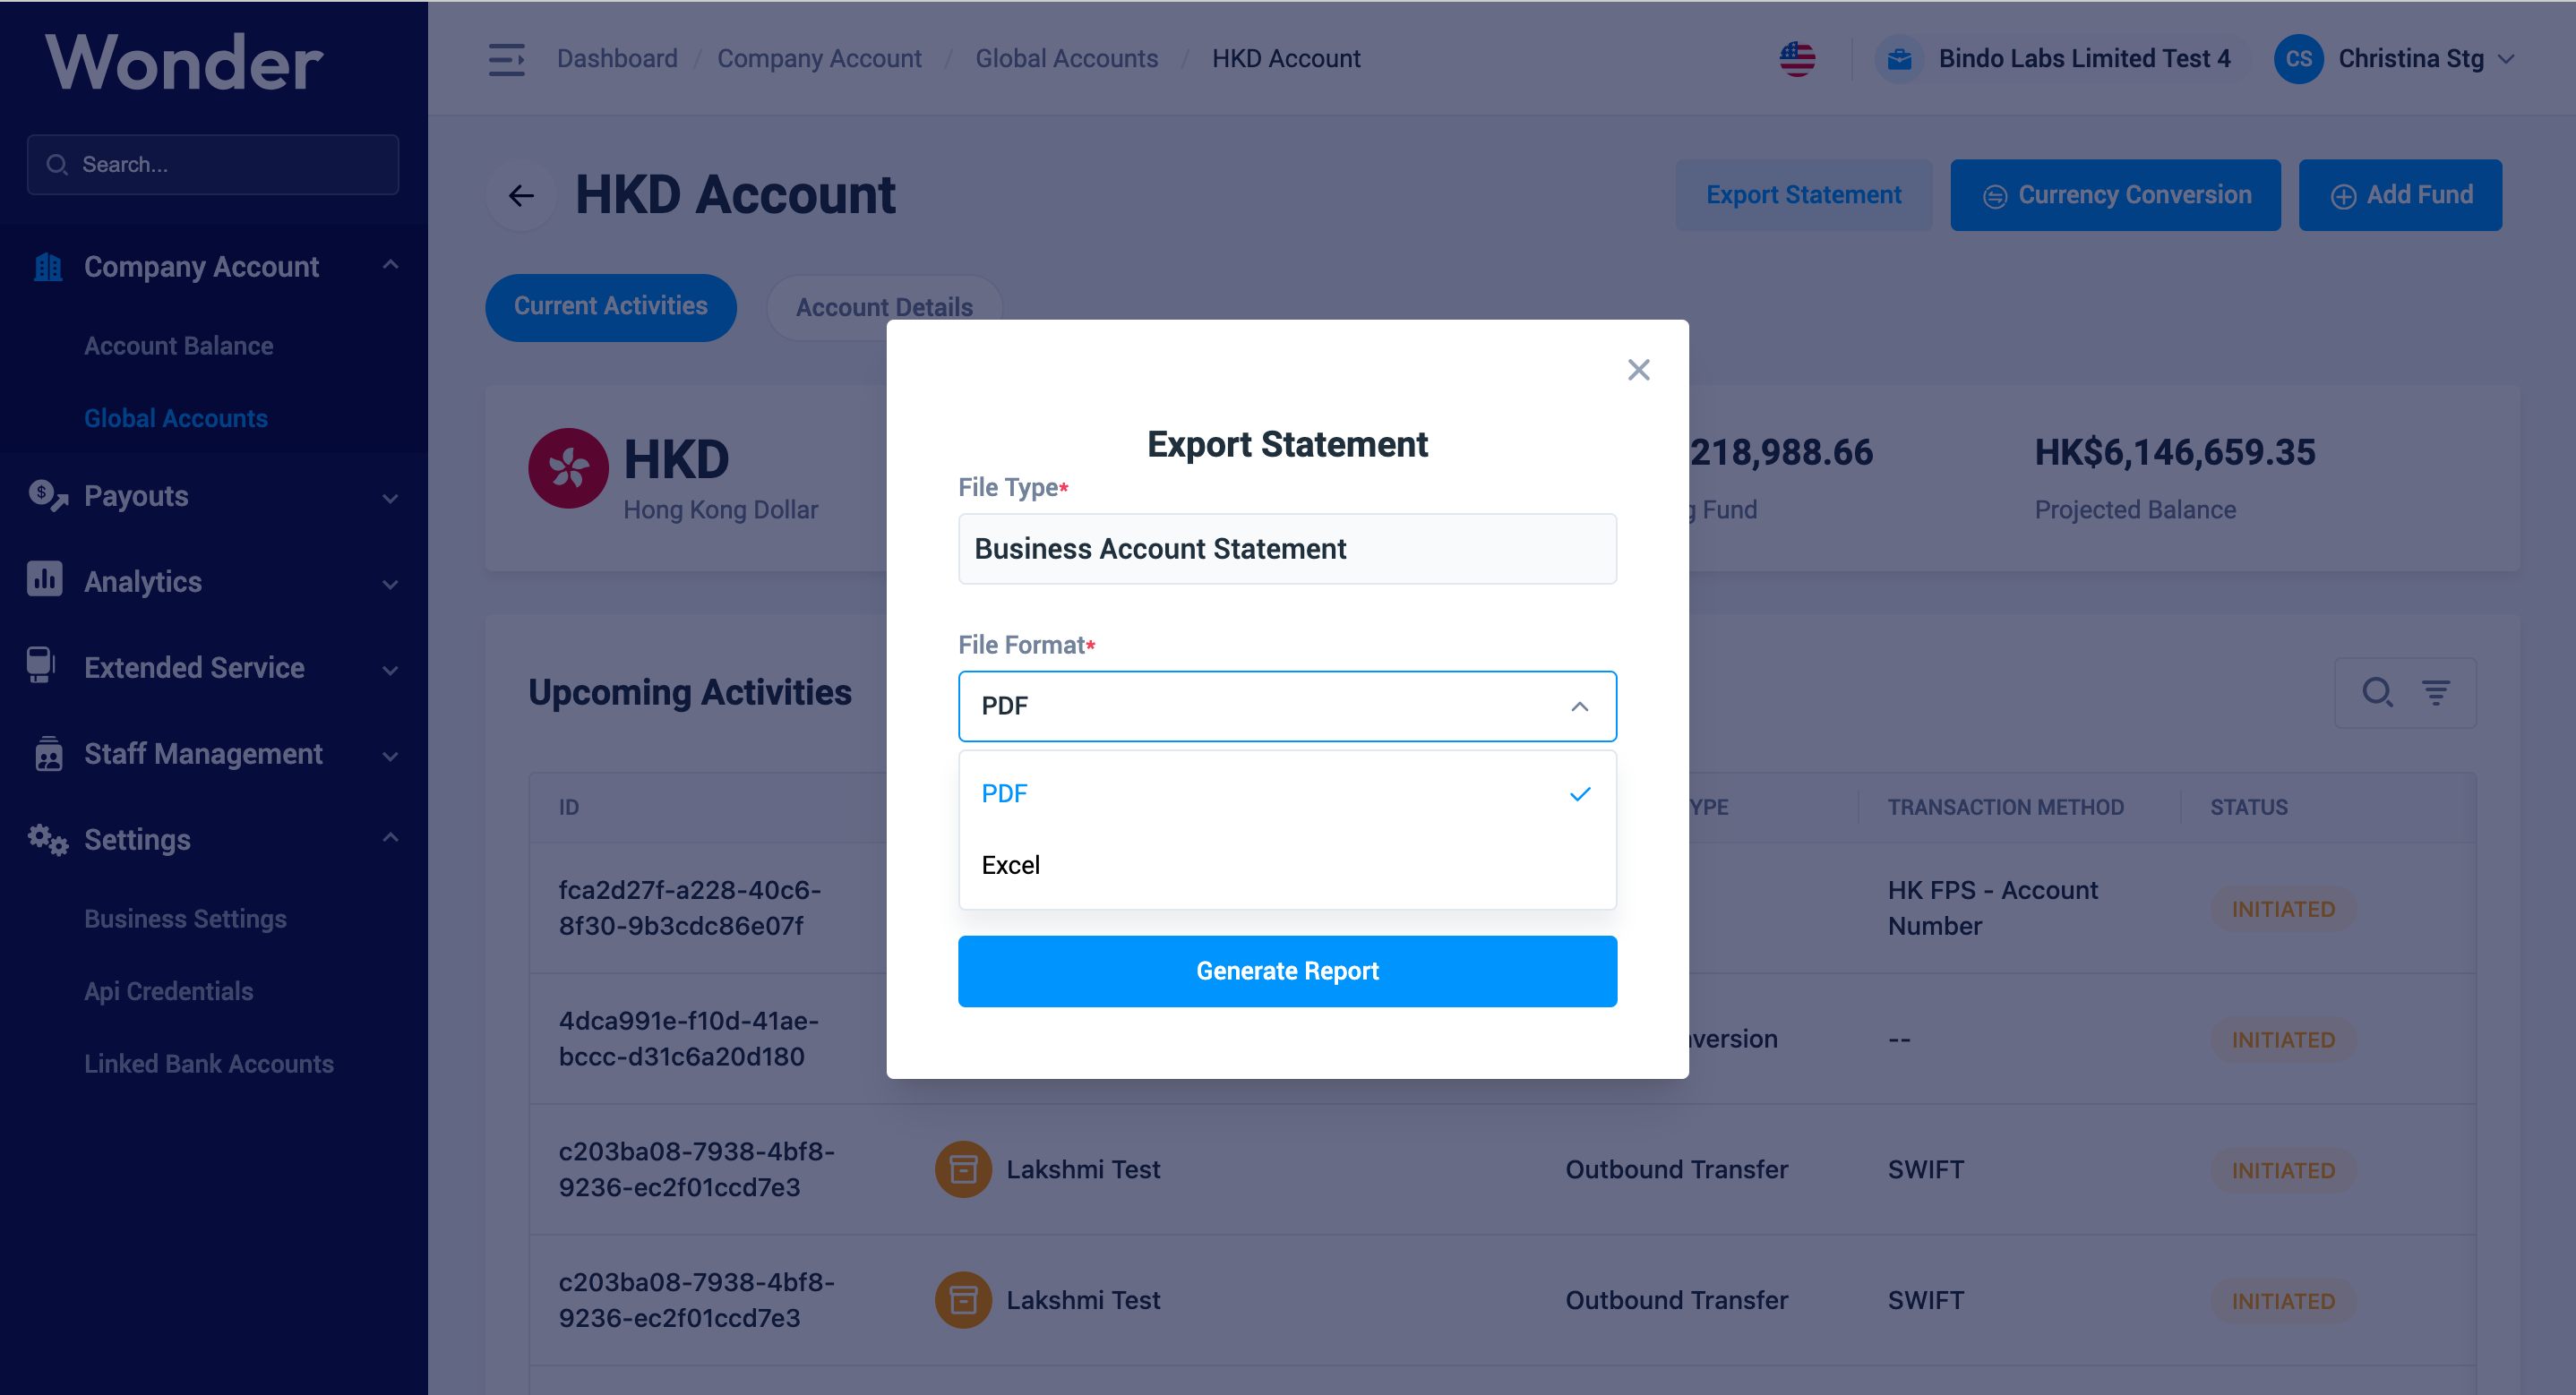
Task: Click transaction ID 4dca991e-f10d-41ae
Action: pos(689,1039)
